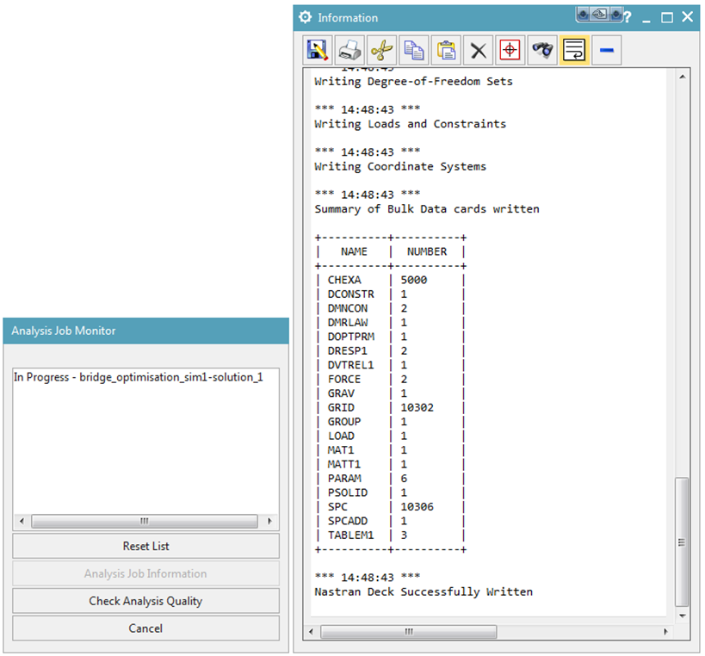
Task: Click the binoculars Find icon
Action: (542, 50)
